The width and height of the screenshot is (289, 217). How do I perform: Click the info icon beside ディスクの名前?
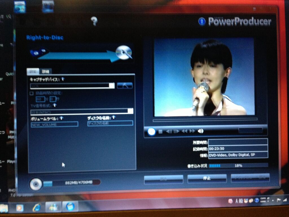tap(113, 117)
